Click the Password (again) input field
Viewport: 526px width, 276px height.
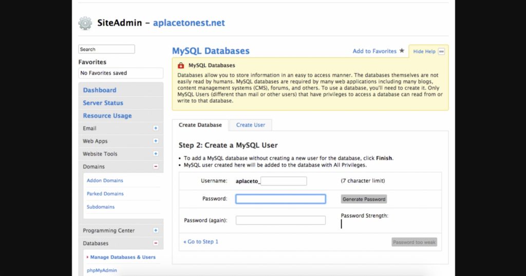click(x=281, y=220)
